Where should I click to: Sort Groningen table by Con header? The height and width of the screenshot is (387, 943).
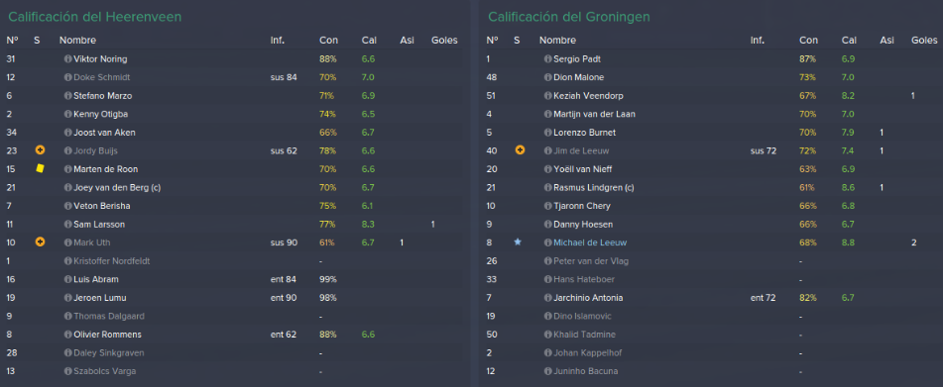808,41
